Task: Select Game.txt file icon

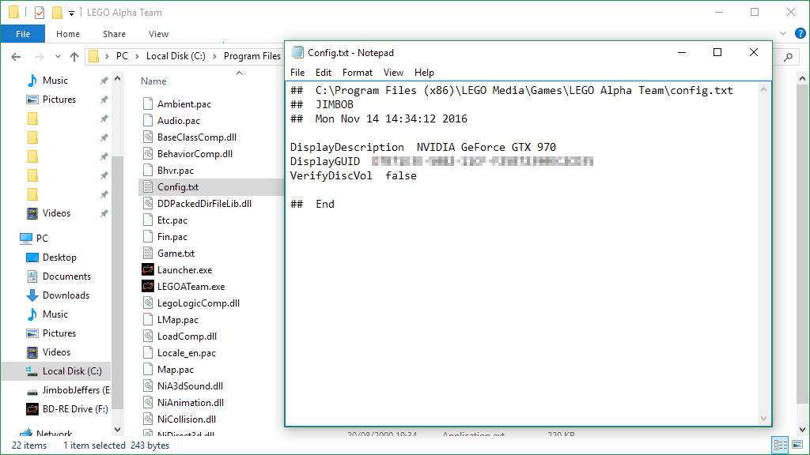Action: tap(148, 254)
